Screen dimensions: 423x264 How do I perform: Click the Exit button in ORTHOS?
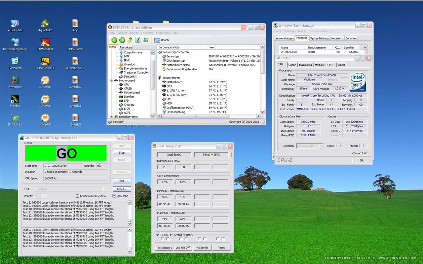[x=122, y=181]
